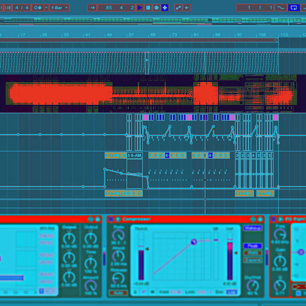Toggle Compressor device activator button

[111, 219]
